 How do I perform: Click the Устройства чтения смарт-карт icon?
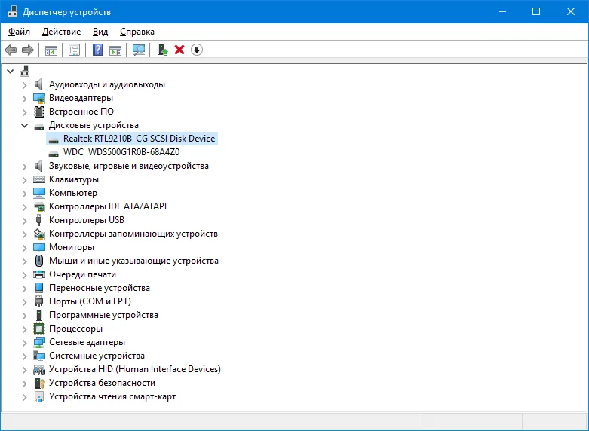[x=39, y=396]
